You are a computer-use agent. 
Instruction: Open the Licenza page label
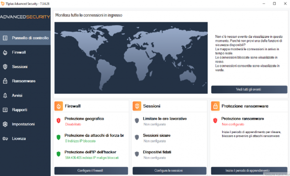(19, 139)
